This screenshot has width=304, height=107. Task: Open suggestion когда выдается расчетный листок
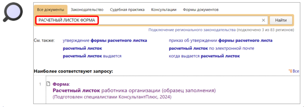point(204,56)
